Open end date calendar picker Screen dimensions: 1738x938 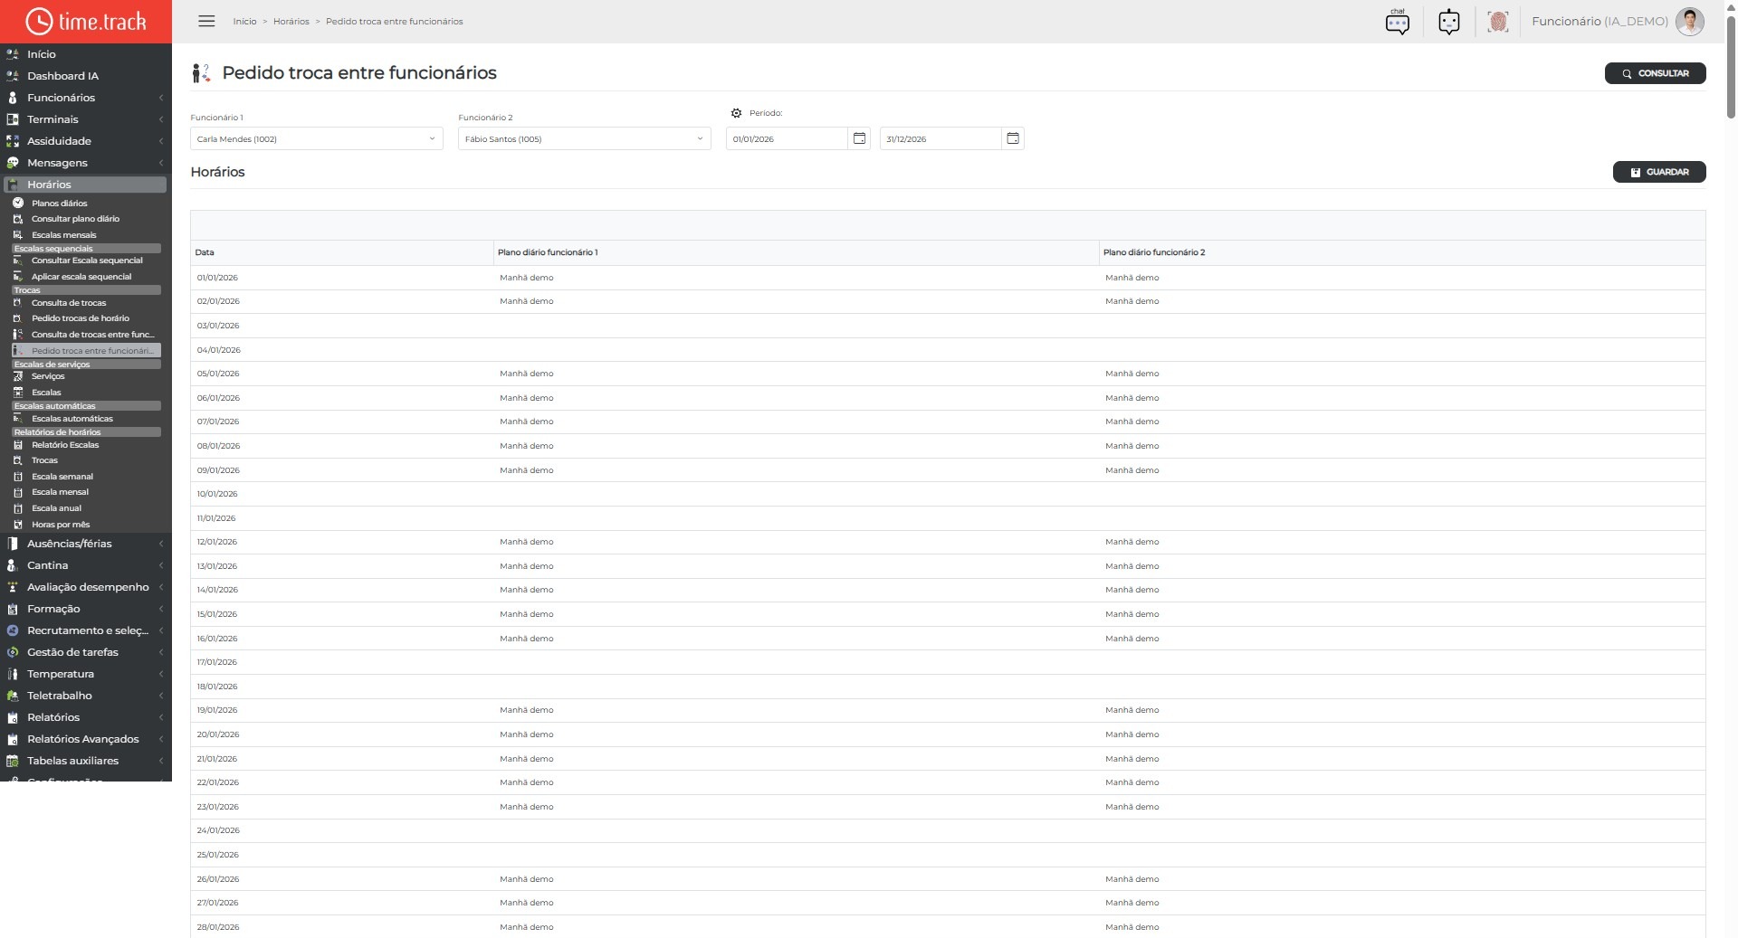click(1013, 138)
